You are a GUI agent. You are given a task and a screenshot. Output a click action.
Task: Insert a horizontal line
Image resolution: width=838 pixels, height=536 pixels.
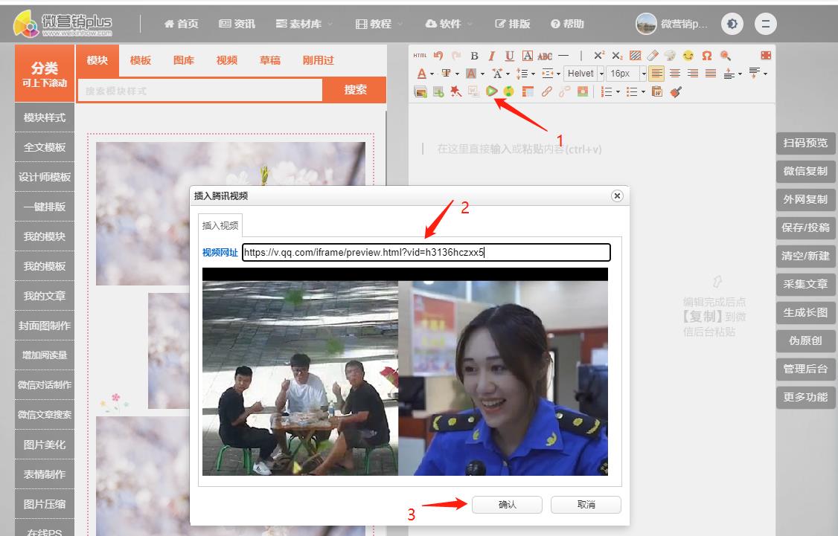click(563, 56)
